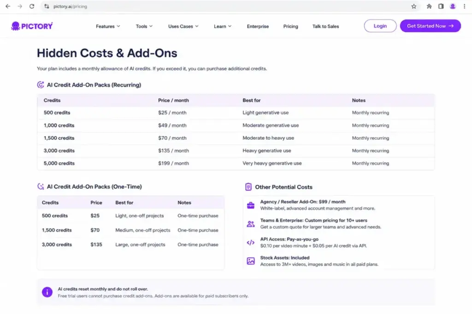Click the one-time $135 price cell
This screenshot has height=314, width=472.
pyautogui.click(x=96, y=245)
